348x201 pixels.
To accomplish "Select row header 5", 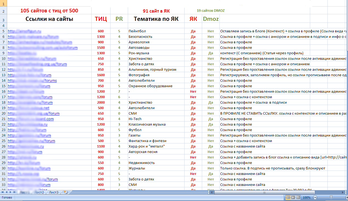I will (3, 31).
